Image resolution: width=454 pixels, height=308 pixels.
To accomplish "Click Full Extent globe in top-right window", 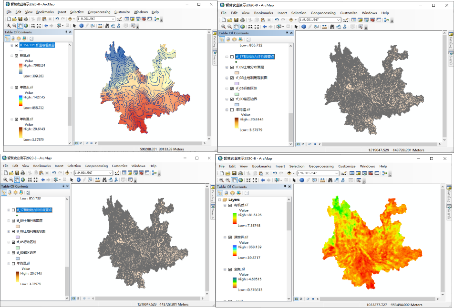I will point(242,27).
